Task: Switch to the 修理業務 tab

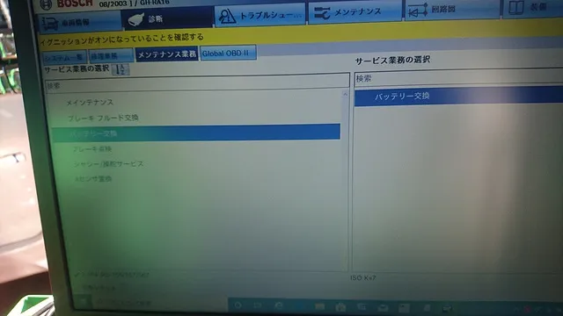Action: click(x=111, y=55)
